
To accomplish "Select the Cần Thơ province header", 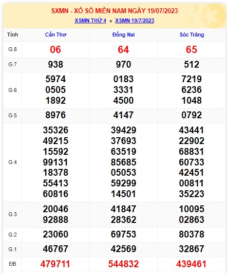I will (x=56, y=35).
